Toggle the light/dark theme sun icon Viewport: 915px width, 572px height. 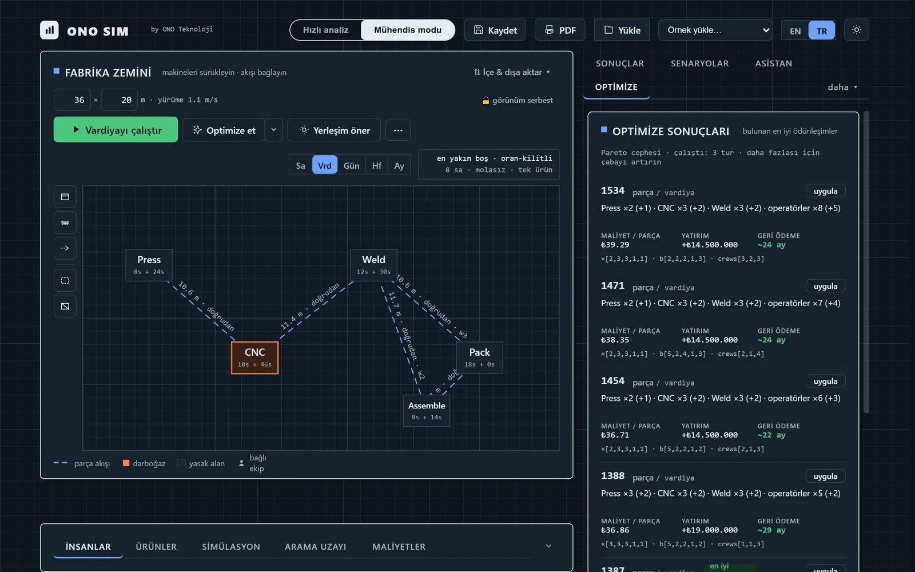(x=856, y=30)
